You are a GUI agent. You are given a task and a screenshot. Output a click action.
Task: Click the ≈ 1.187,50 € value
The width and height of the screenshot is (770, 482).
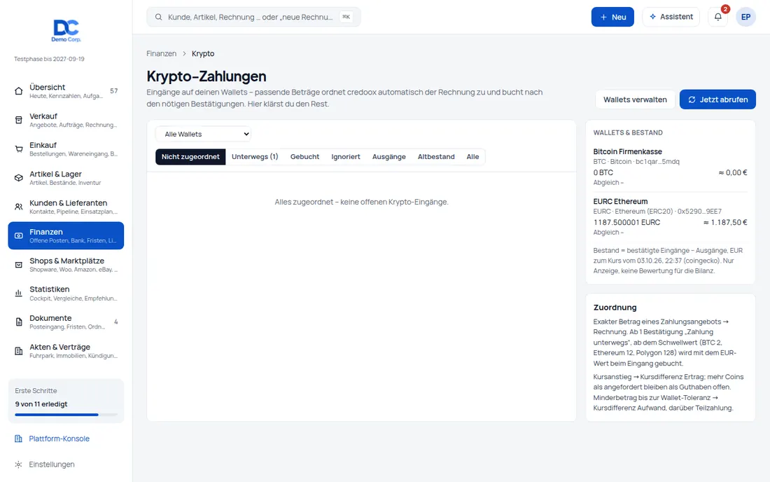point(725,223)
